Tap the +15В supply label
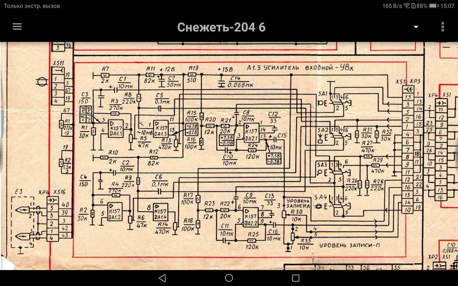 pos(225,69)
